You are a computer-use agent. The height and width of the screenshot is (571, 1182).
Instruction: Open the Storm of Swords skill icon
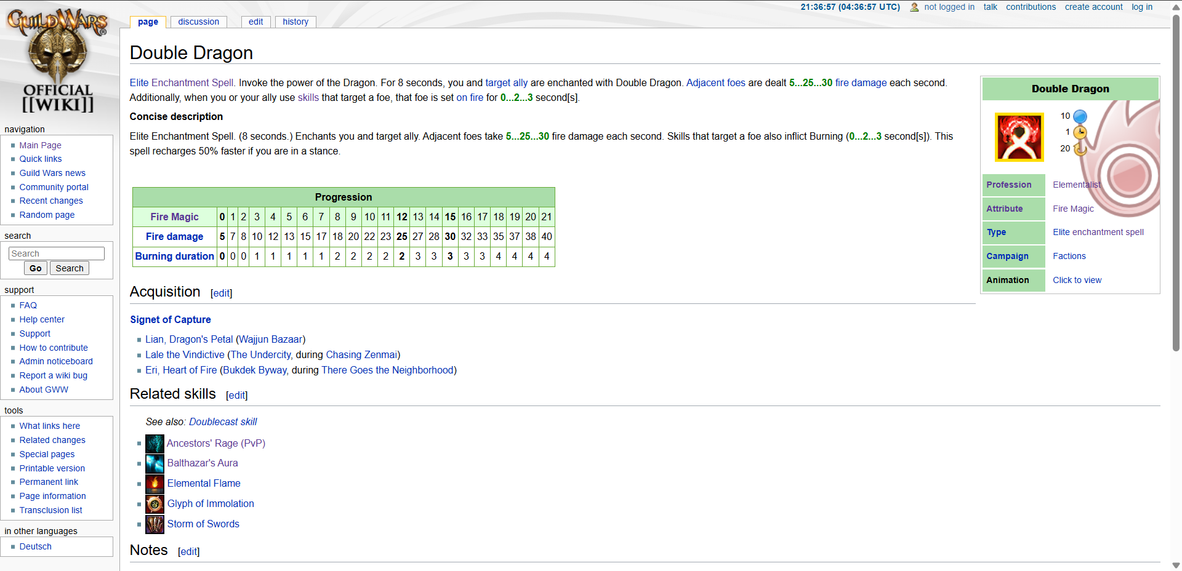click(155, 524)
